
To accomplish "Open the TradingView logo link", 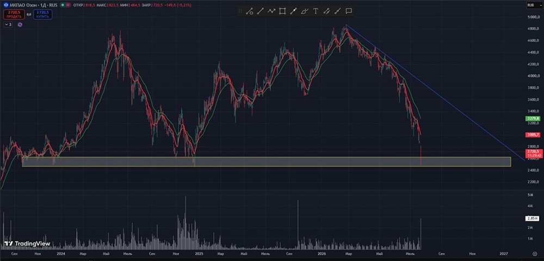I will [27, 244].
